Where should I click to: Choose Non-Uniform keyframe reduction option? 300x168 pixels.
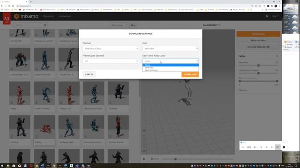[171, 70]
